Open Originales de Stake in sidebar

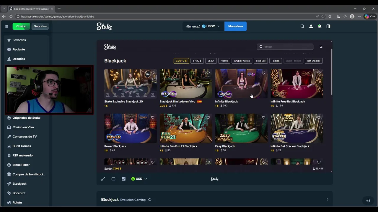[26, 118]
